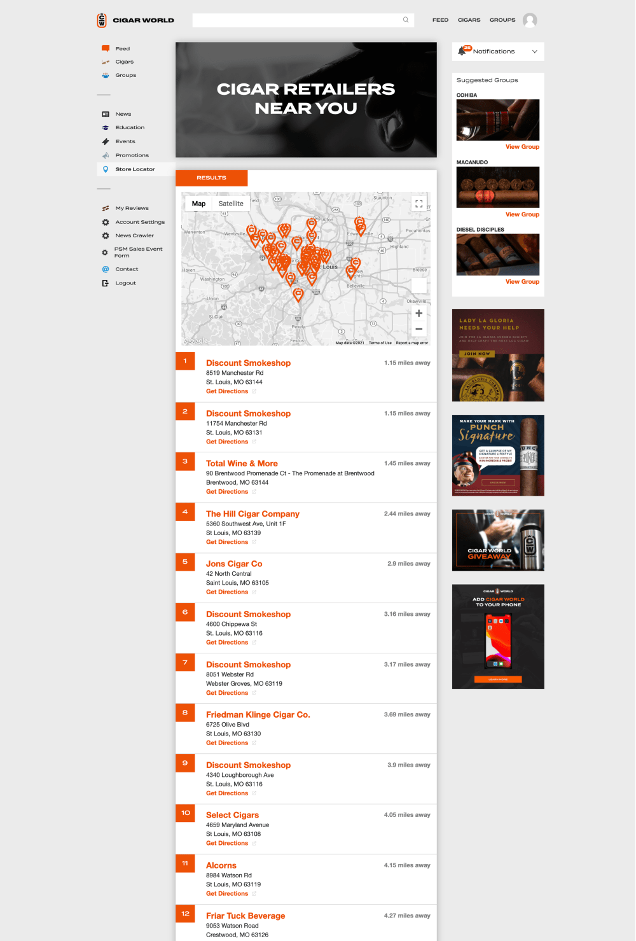
Task: Click the Groups sidebar icon
Action: pos(106,75)
